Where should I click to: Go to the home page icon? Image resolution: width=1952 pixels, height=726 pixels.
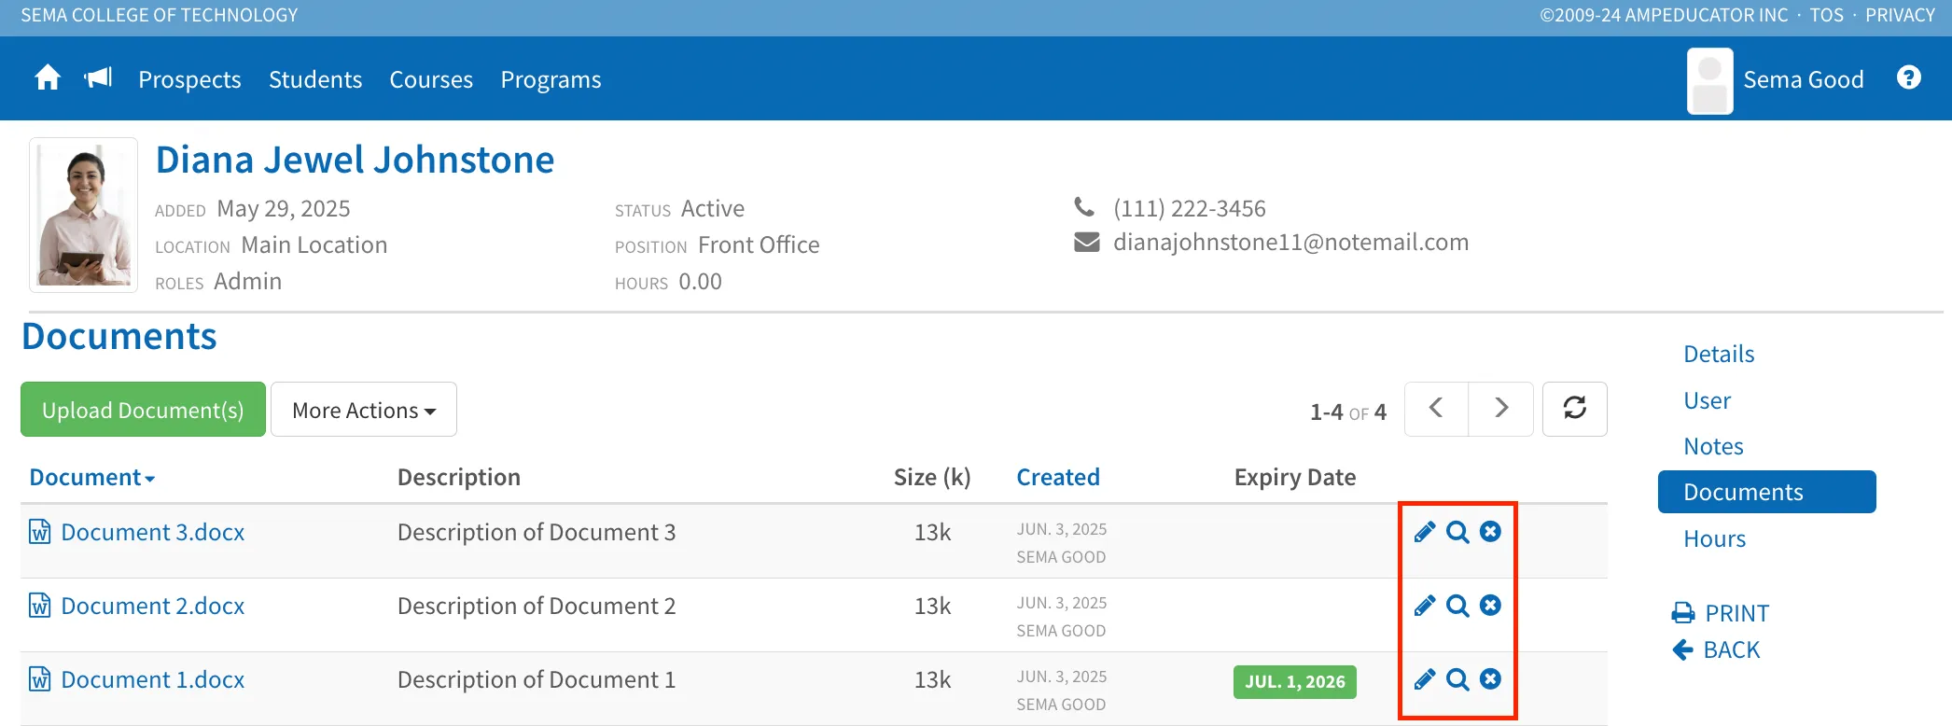pyautogui.click(x=48, y=77)
